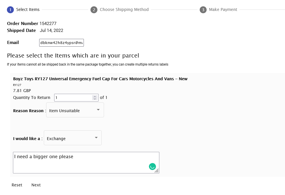Click the Quantity To Return number field
Viewport: 285px width, 195px height.
click(x=76, y=97)
